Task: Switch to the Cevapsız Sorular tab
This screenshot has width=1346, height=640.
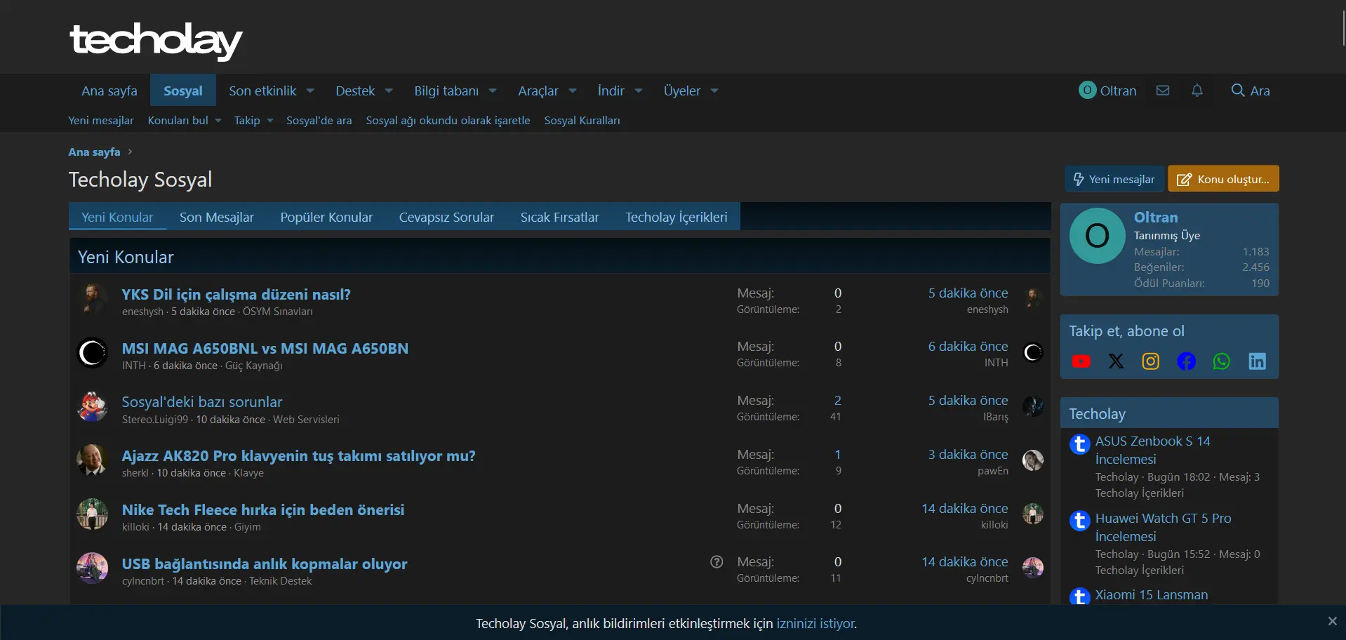Action: (x=446, y=217)
